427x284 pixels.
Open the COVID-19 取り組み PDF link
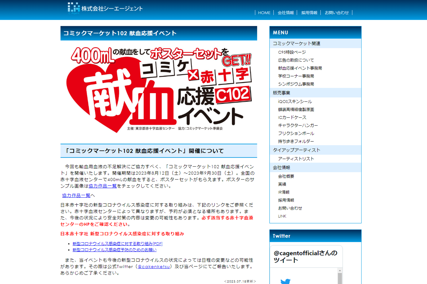coord(117,244)
